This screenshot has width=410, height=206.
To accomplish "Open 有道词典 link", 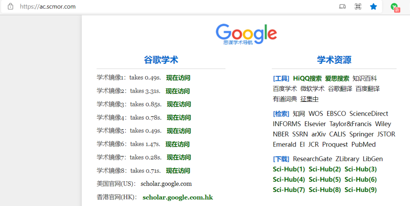I will coord(285,99).
